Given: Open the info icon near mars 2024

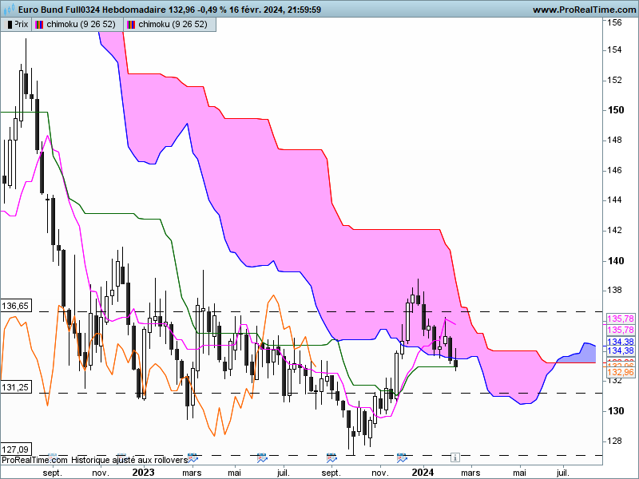Looking at the screenshot, I should pyautogui.click(x=455, y=457).
